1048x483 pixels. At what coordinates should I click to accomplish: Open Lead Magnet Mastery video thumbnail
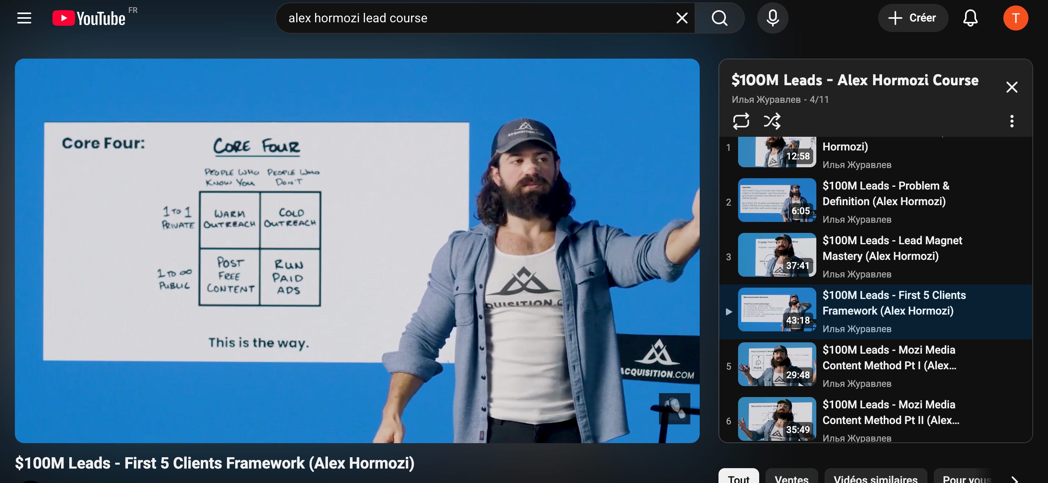(x=777, y=255)
